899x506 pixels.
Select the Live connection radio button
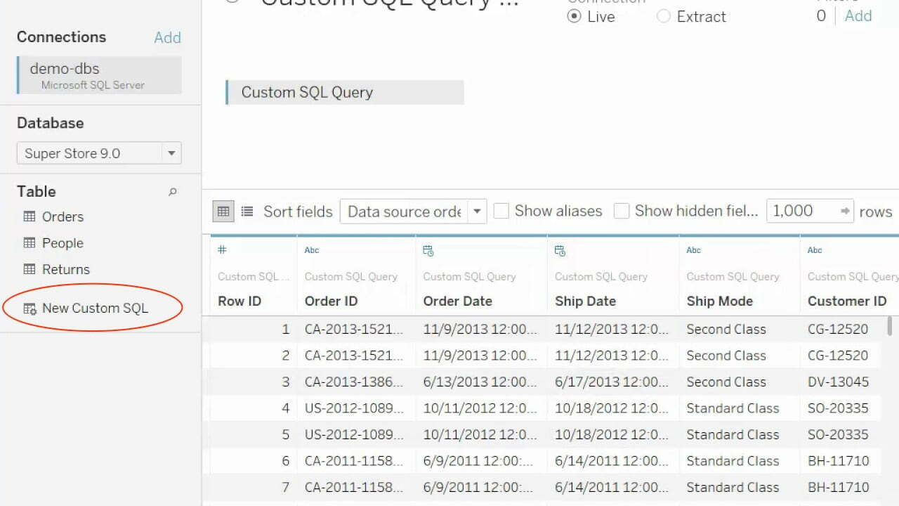pos(574,16)
